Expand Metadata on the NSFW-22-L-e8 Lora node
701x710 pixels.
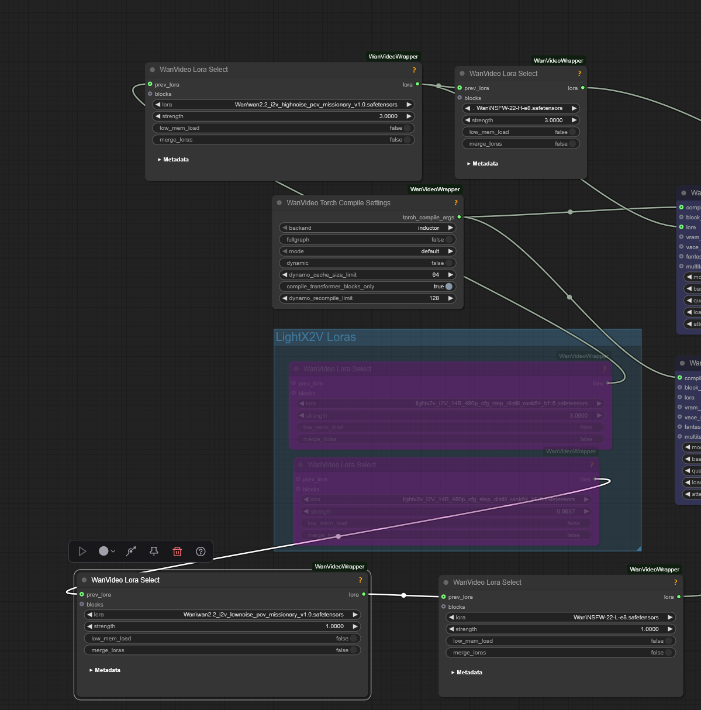click(x=467, y=673)
